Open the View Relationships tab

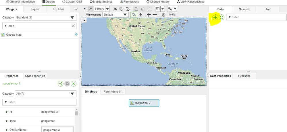pyautogui.click(x=191, y=2)
